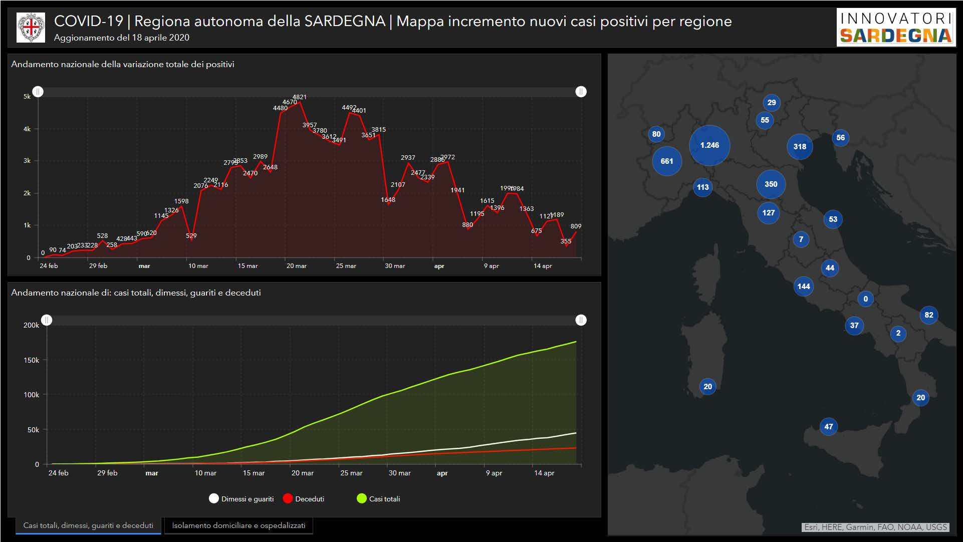Image resolution: width=963 pixels, height=542 pixels.
Task: Click the 4821 peak point on the red chart
Action: pyautogui.click(x=300, y=102)
